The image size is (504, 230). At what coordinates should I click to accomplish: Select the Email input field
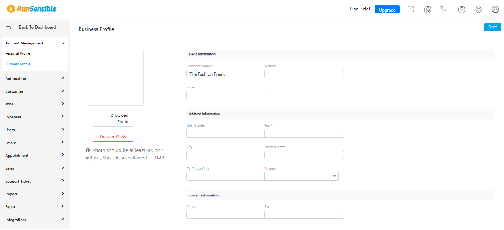point(226,95)
